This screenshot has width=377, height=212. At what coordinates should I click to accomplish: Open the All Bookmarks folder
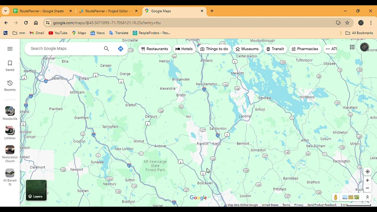359,33
